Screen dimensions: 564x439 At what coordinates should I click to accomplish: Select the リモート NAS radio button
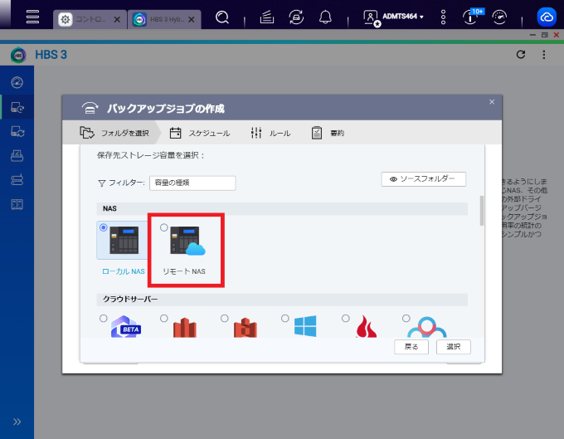164,227
